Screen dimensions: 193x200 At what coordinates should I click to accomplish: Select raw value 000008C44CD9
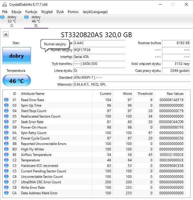tap(171, 122)
